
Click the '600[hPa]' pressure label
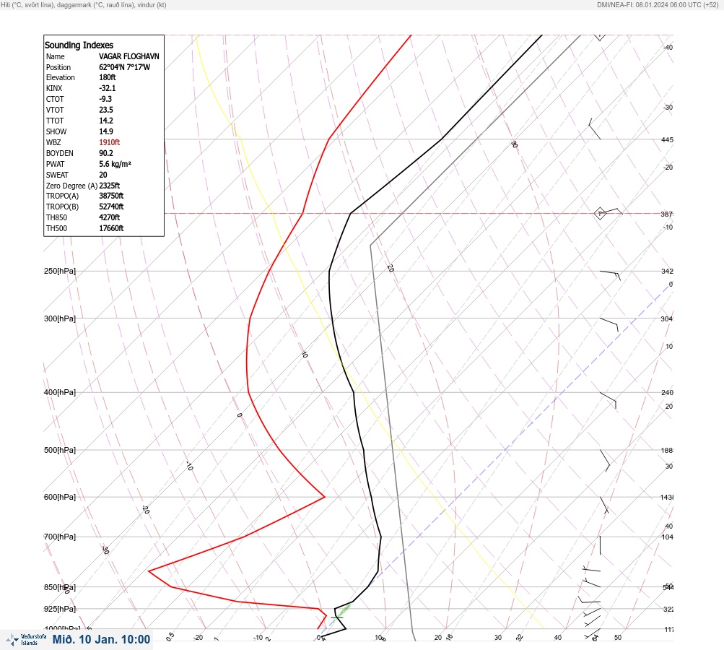pos(60,497)
